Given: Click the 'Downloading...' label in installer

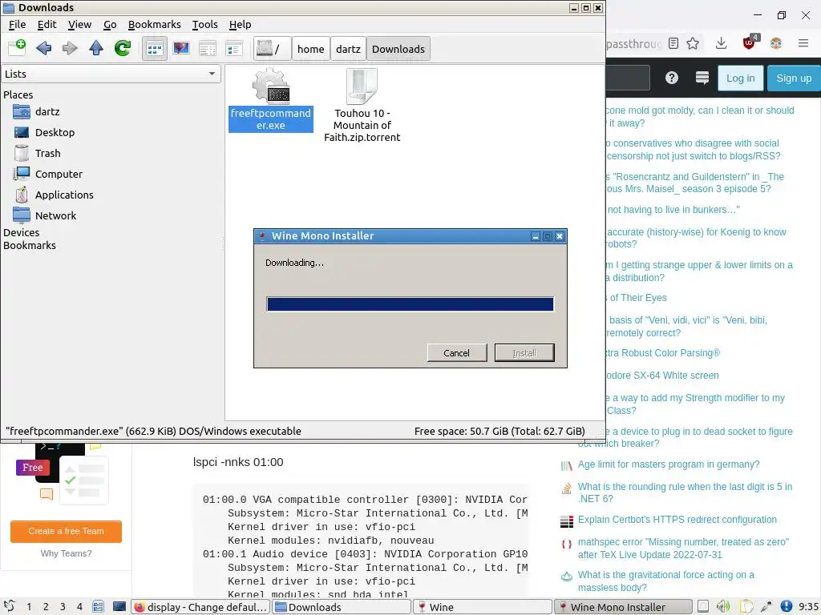Looking at the screenshot, I should click(x=294, y=263).
